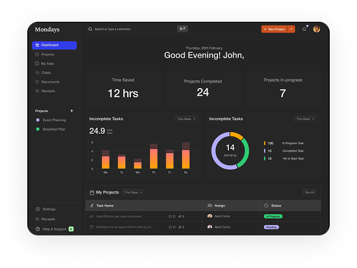Select Dashboard in the sidebar menu

tap(54, 45)
